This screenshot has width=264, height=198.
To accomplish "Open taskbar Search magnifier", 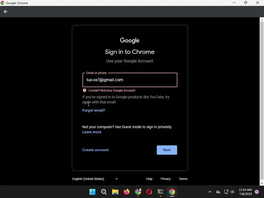I will click(x=104, y=192).
